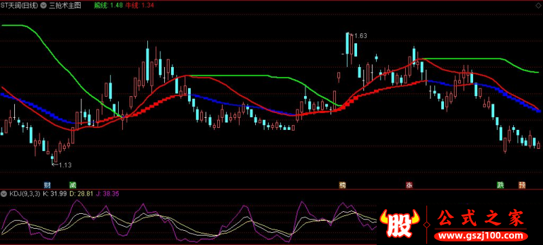Expand the KDJ indicator dropdown arrow
The width and height of the screenshot is (543, 245).
tap(4, 194)
